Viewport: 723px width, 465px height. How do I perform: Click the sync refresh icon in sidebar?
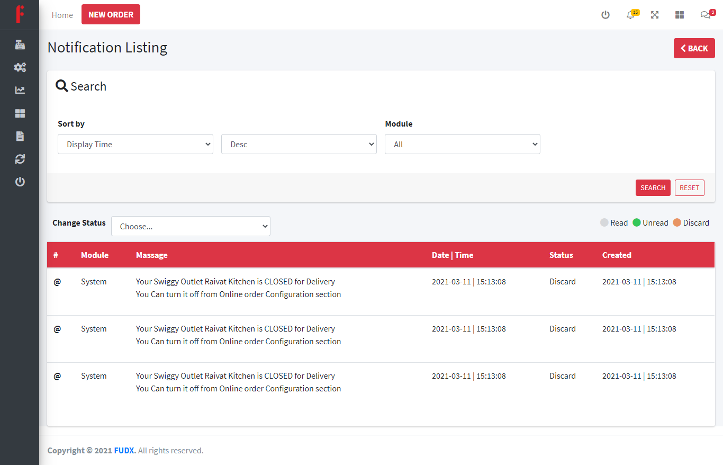pyautogui.click(x=20, y=159)
